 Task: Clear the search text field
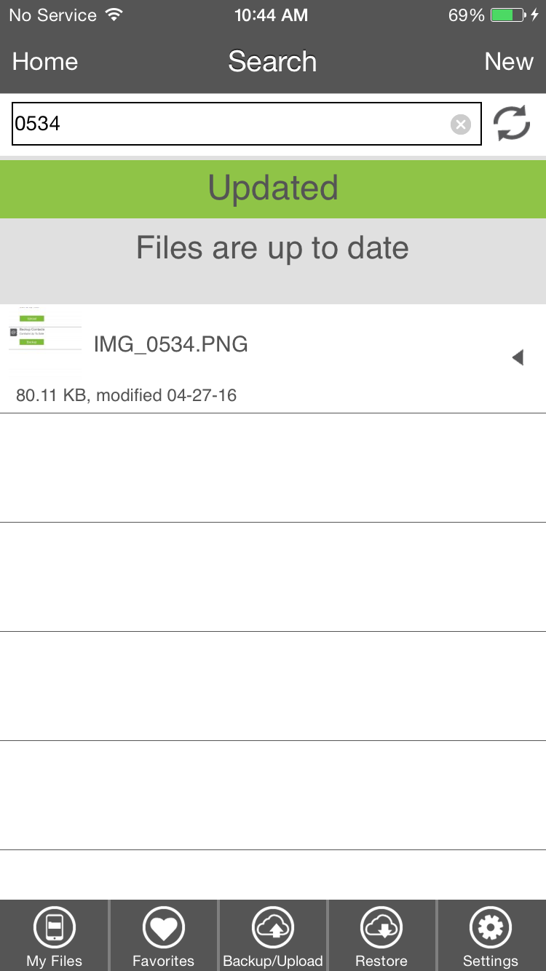point(460,124)
